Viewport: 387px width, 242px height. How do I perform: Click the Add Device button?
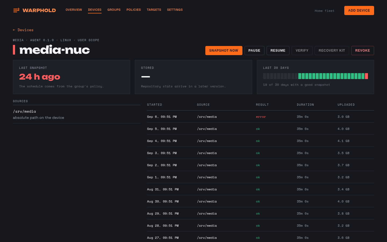tap(359, 10)
